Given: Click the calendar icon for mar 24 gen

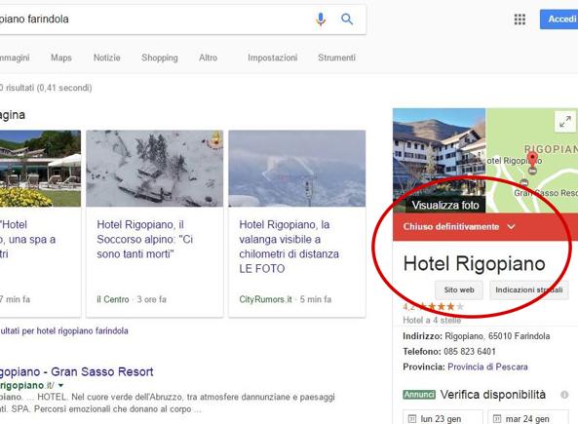Looking at the screenshot, I should (x=497, y=419).
